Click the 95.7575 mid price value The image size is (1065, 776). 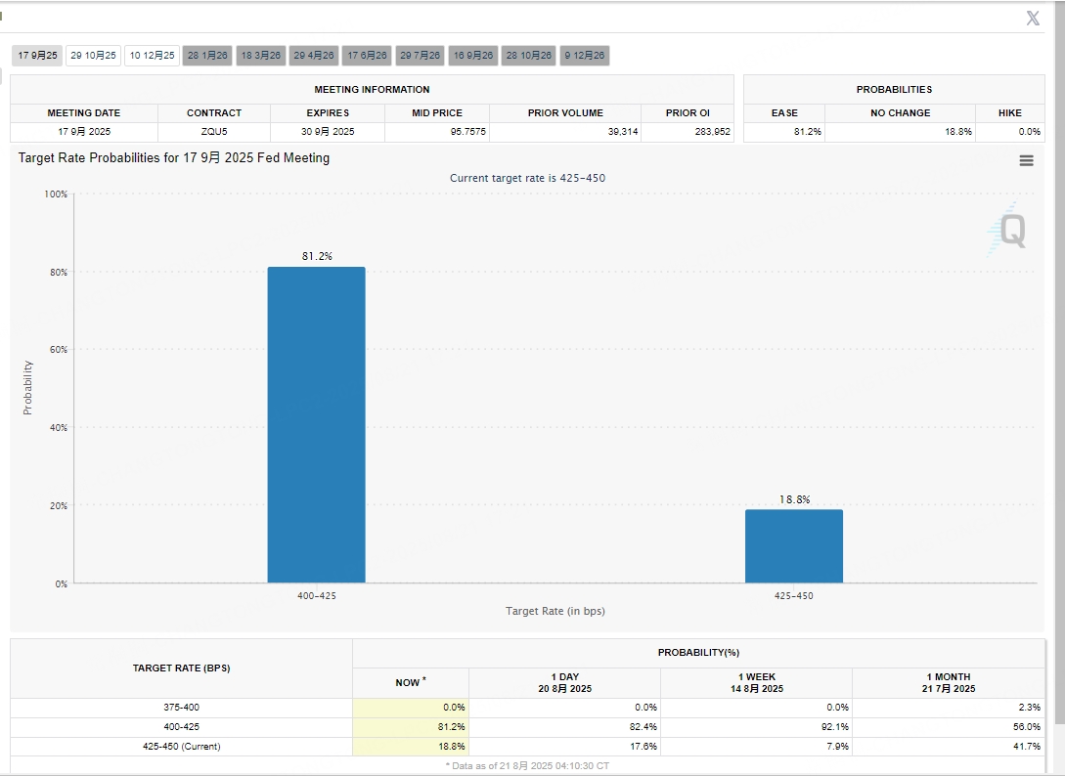click(468, 132)
